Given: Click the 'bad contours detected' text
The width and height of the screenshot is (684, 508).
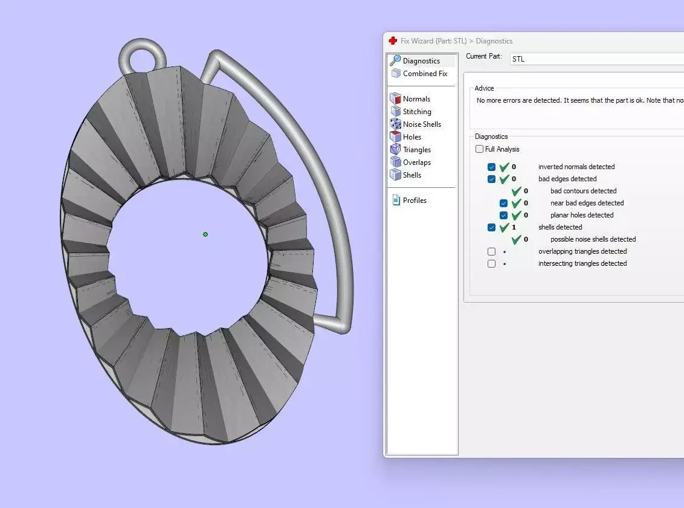Looking at the screenshot, I should (x=583, y=190).
